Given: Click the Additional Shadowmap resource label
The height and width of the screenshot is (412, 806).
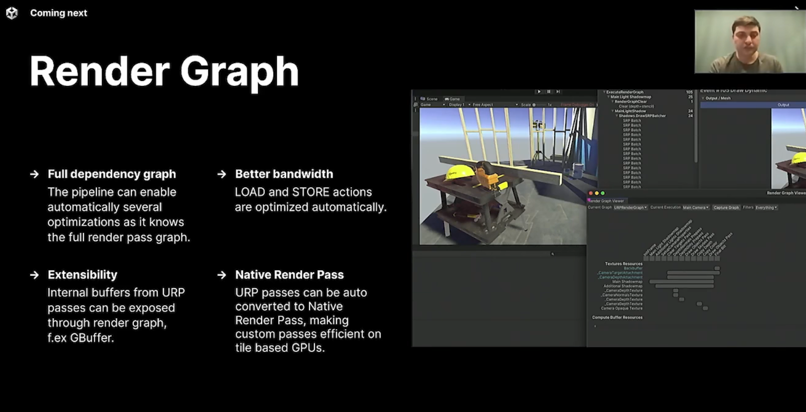Looking at the screenshot, I should pos(623,286).
